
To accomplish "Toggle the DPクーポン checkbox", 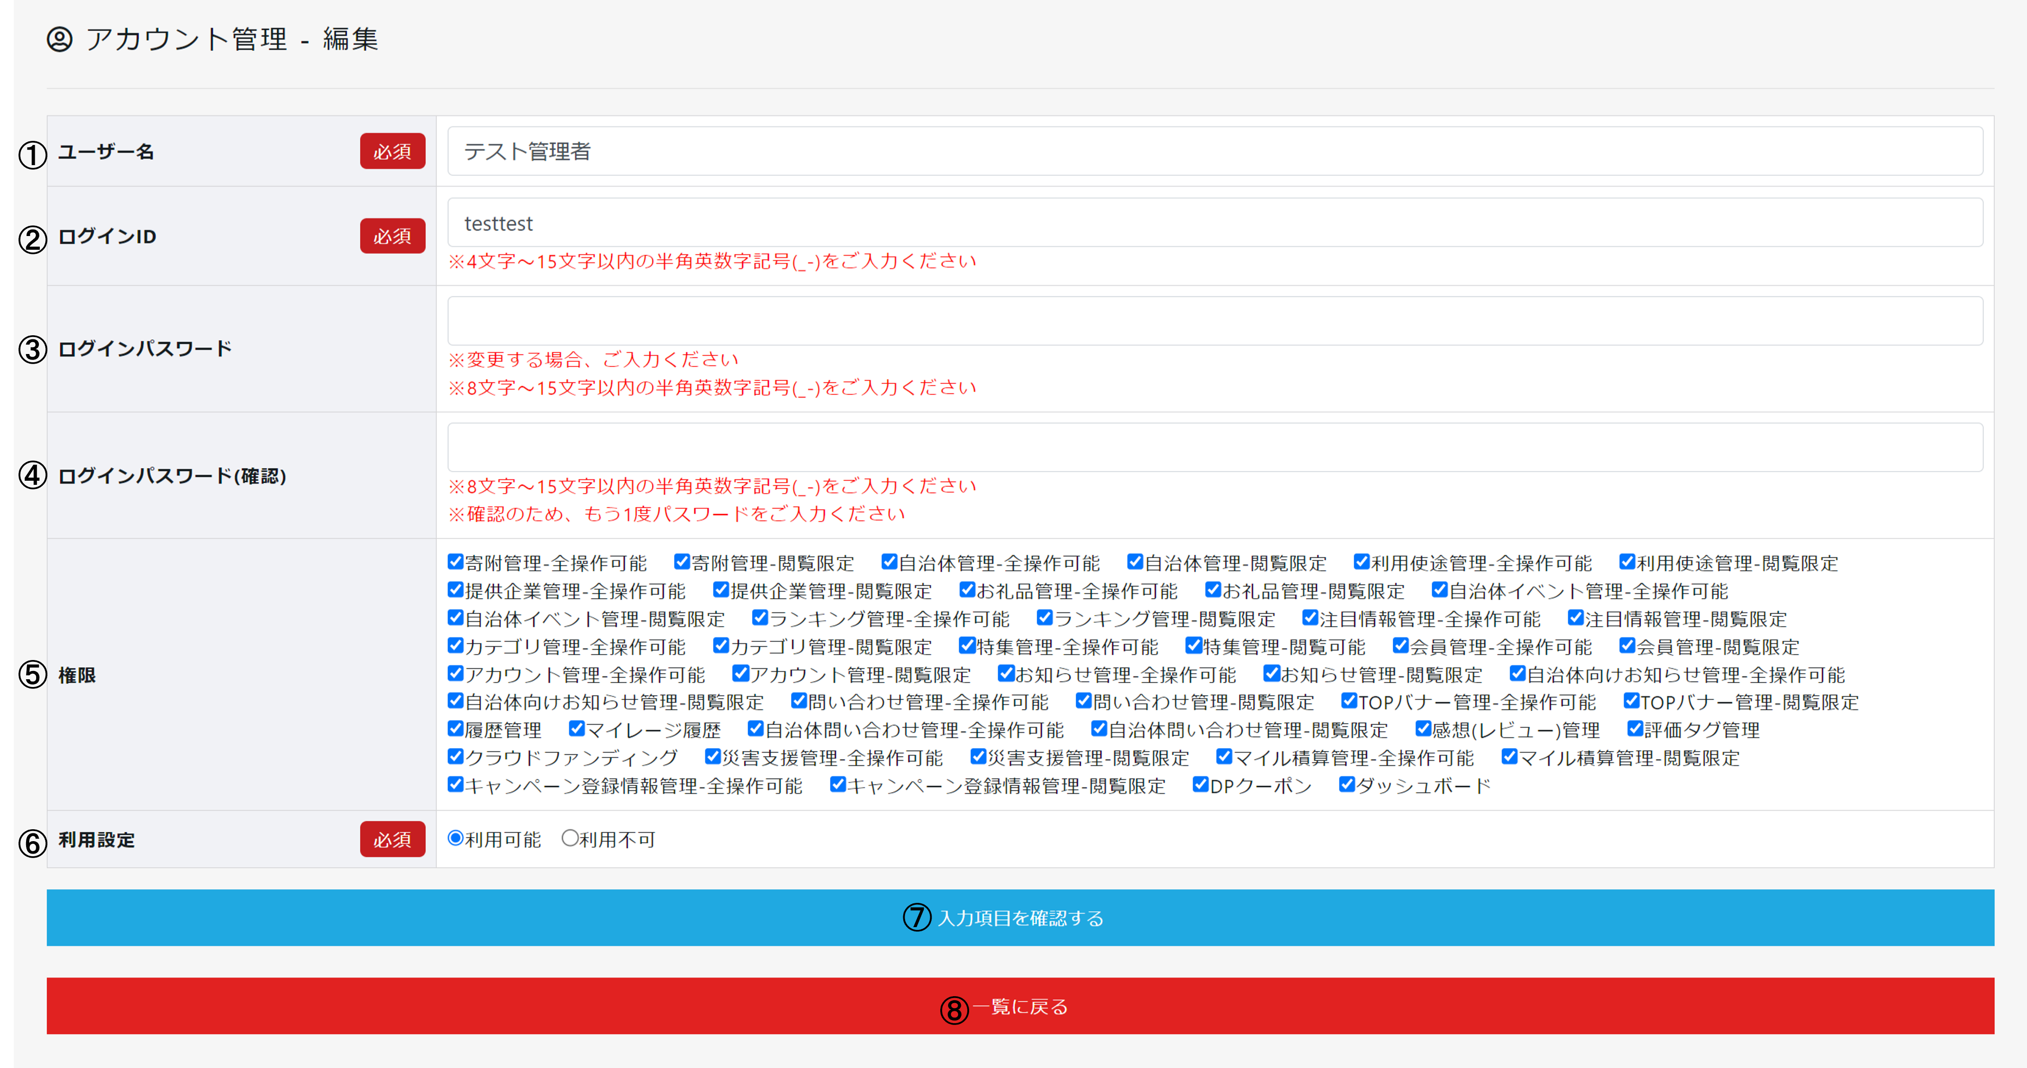I will pos(1200,784).
